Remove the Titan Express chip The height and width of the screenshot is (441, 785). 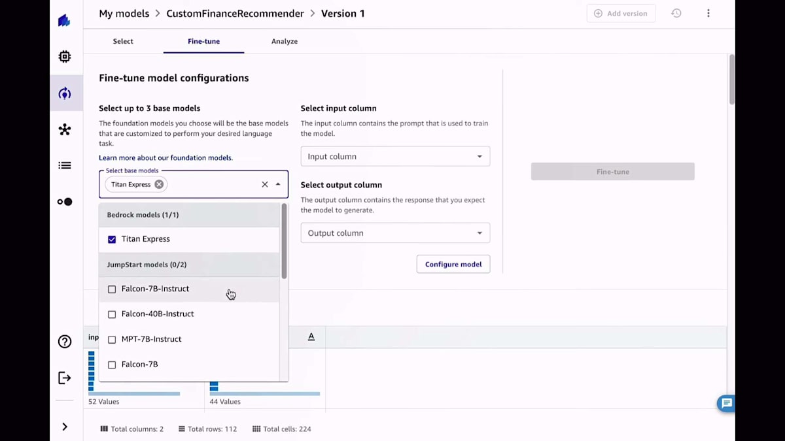(x=159, y=184)
